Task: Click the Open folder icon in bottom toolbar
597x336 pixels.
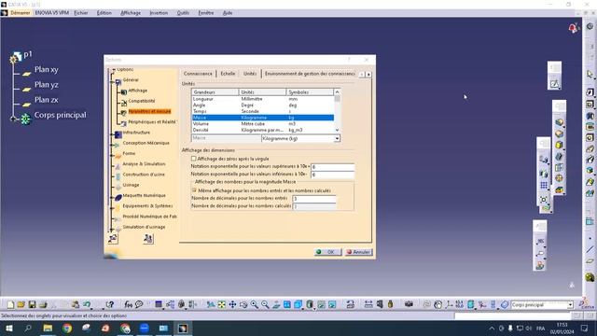Action: (x=21, y=304)
